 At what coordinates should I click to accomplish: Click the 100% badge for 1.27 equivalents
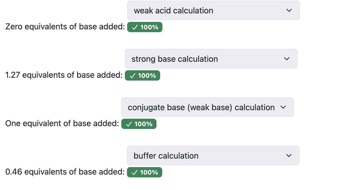click(143, 76)
